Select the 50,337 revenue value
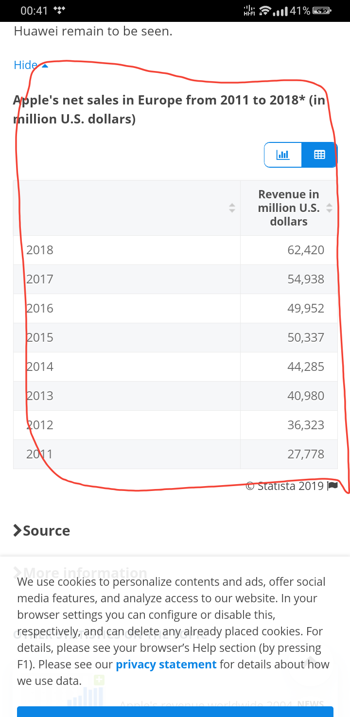Viewport: 350px width, 717px height. [x=306, y=338]
